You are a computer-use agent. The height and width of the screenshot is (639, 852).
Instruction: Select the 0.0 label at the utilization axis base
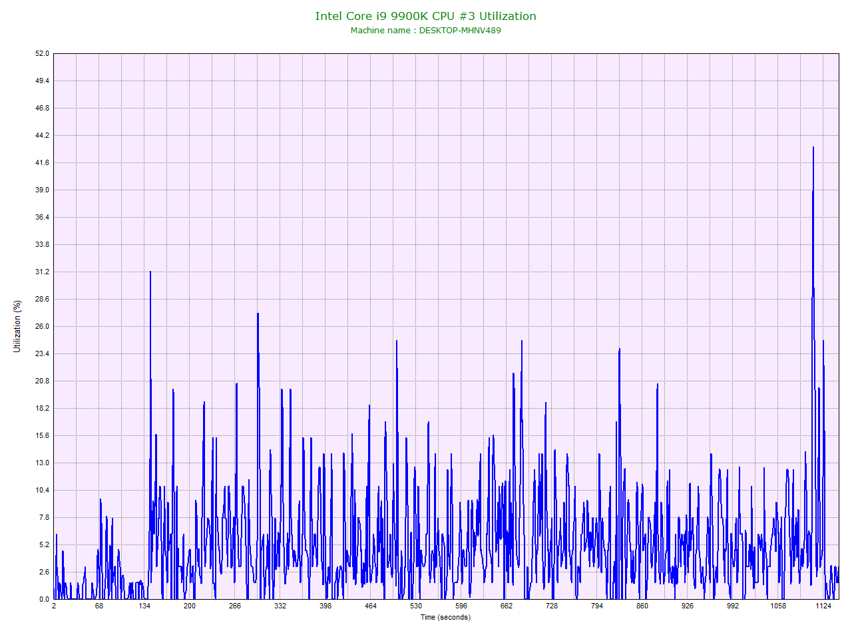point(45,599)
